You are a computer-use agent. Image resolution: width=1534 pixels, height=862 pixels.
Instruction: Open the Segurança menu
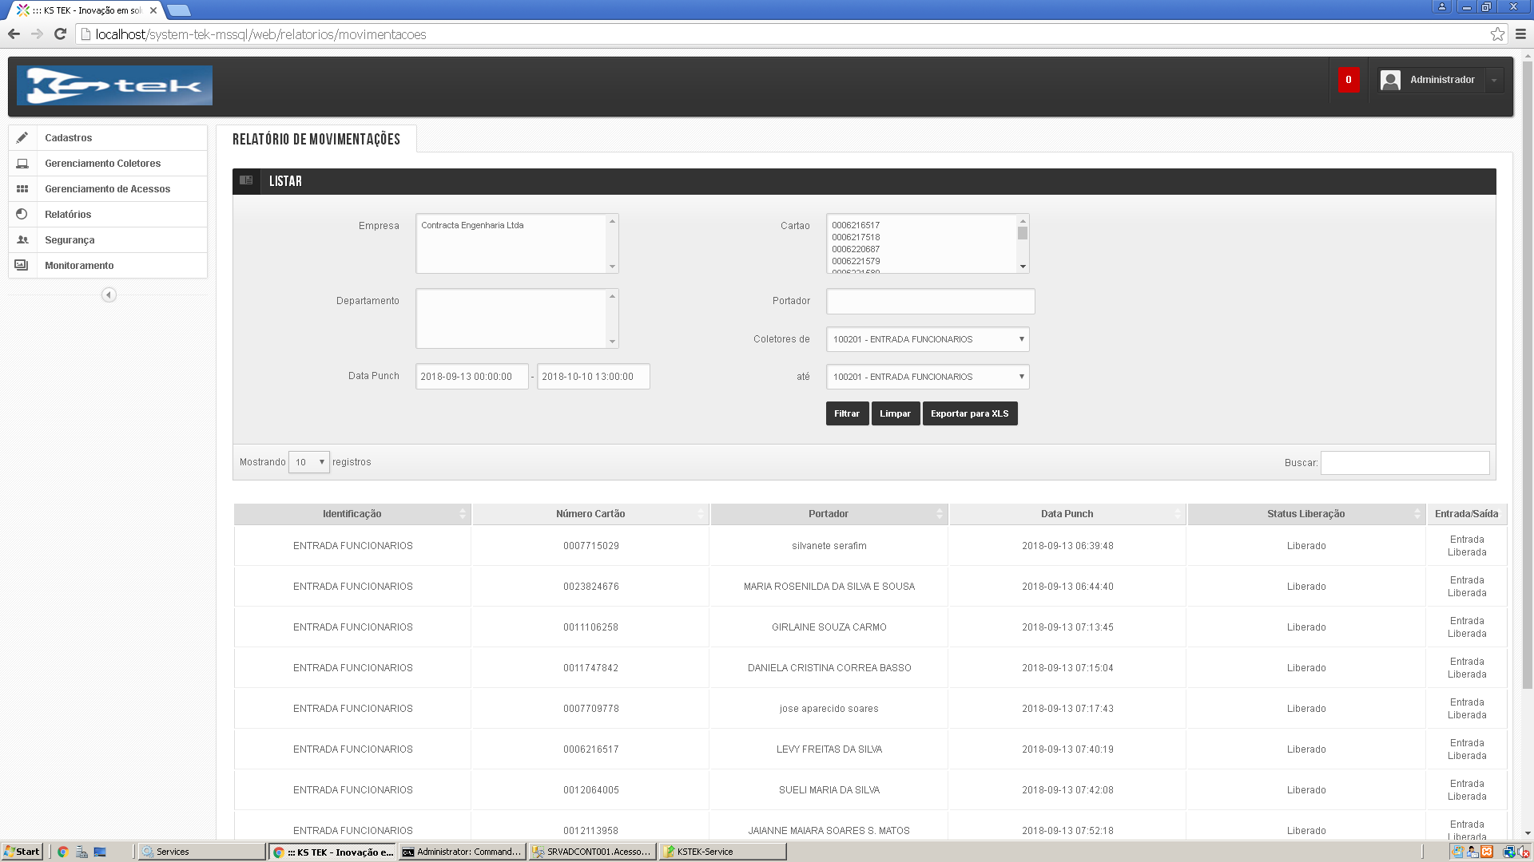[108, 240]
